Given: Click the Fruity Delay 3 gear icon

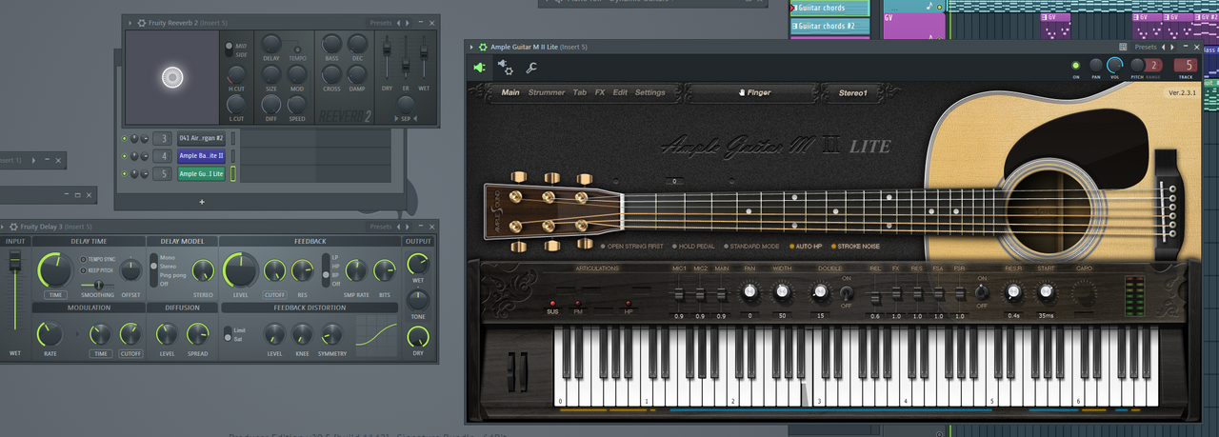Looking at the screenshot, I should click(14, 227).
